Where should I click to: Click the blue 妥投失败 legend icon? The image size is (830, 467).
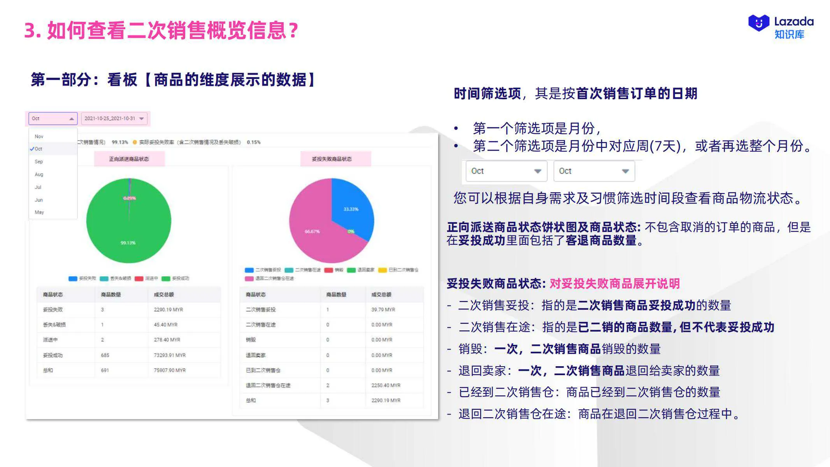pos(73,279)
